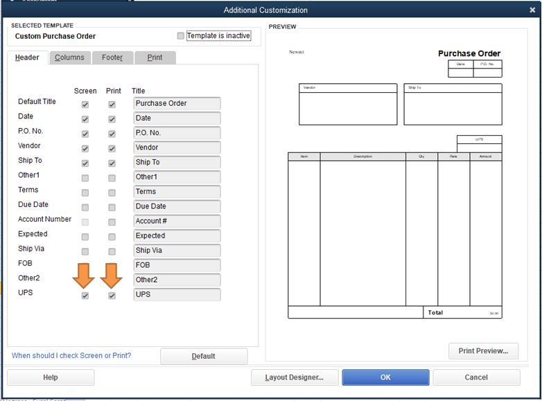Uncheck Print for UPS field
The height and width of the screenshot is (401, 542).
(112, 296)
